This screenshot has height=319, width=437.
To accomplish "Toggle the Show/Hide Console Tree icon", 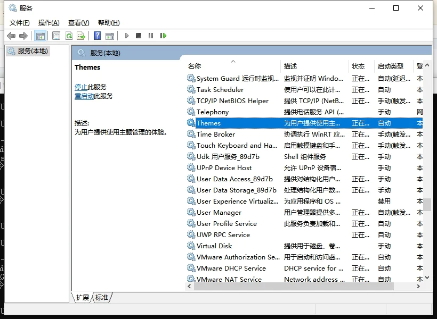I will tap(40, 36).
